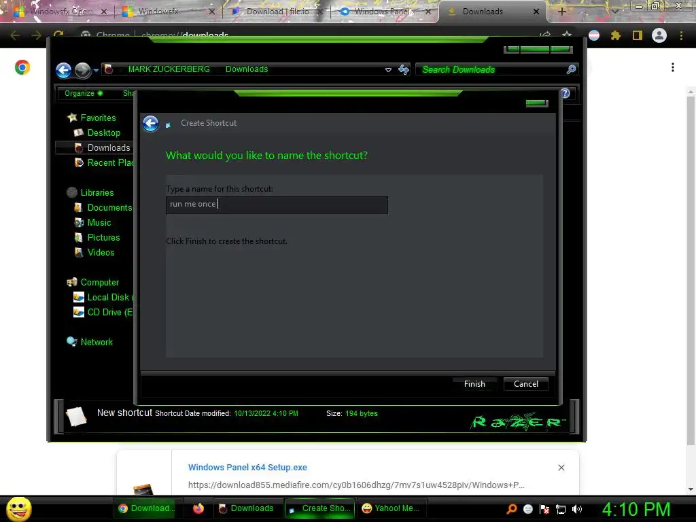Switch to Yahoo! Messenger taskbar button
Image resolution: width=696 pixels, height=522 pixels.
tap(391, 508)
